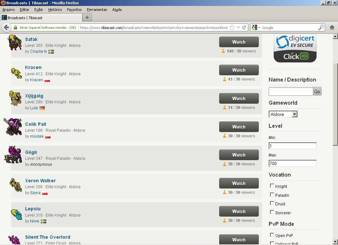Screen dimensions: 338x245
Task: Enable the Knight vocation checkbox
Action: [272, 186]
